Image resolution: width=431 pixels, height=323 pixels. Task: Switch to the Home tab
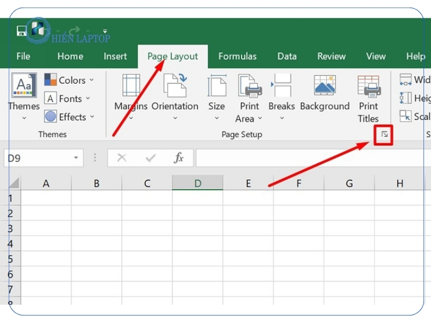(x=71, y=57)
